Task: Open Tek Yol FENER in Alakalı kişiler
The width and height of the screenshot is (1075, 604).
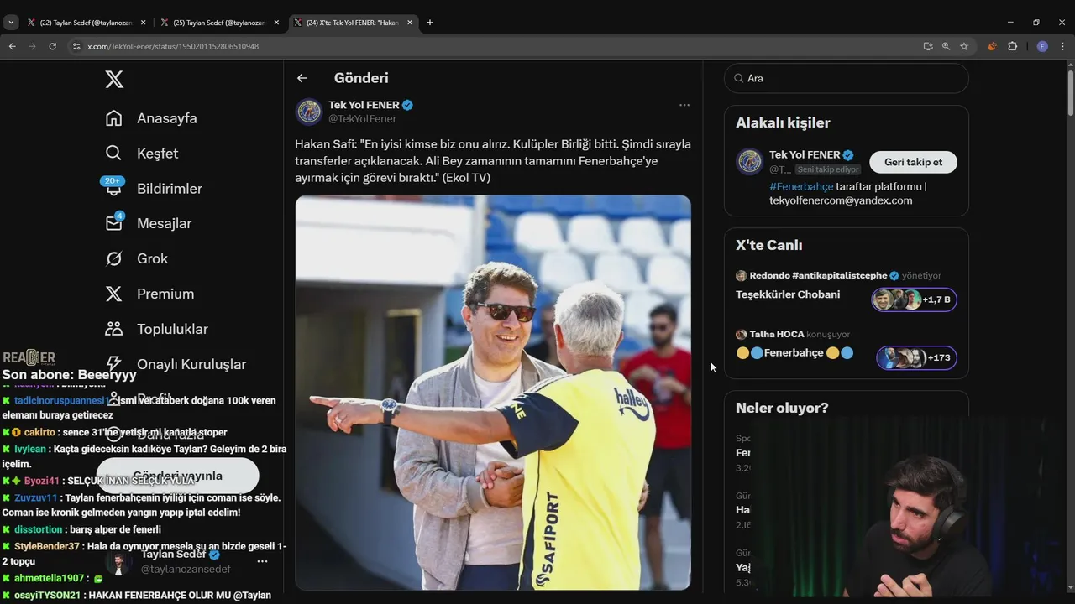Action: point(805,155)
